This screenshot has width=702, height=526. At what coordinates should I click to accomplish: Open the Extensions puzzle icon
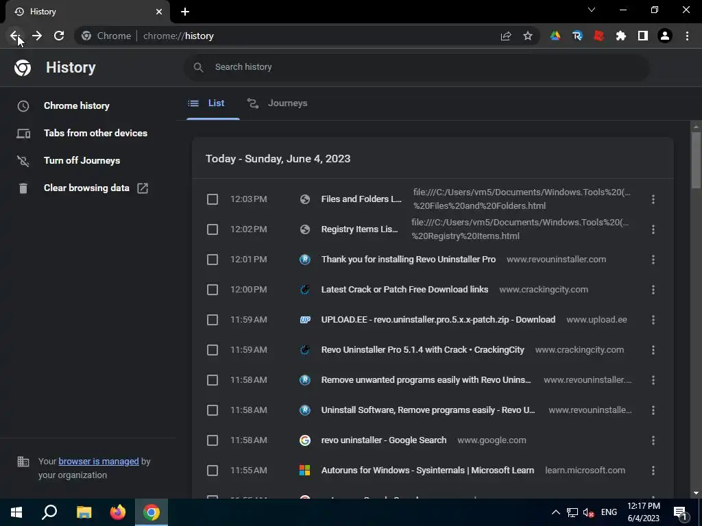[x=621, y=36]
